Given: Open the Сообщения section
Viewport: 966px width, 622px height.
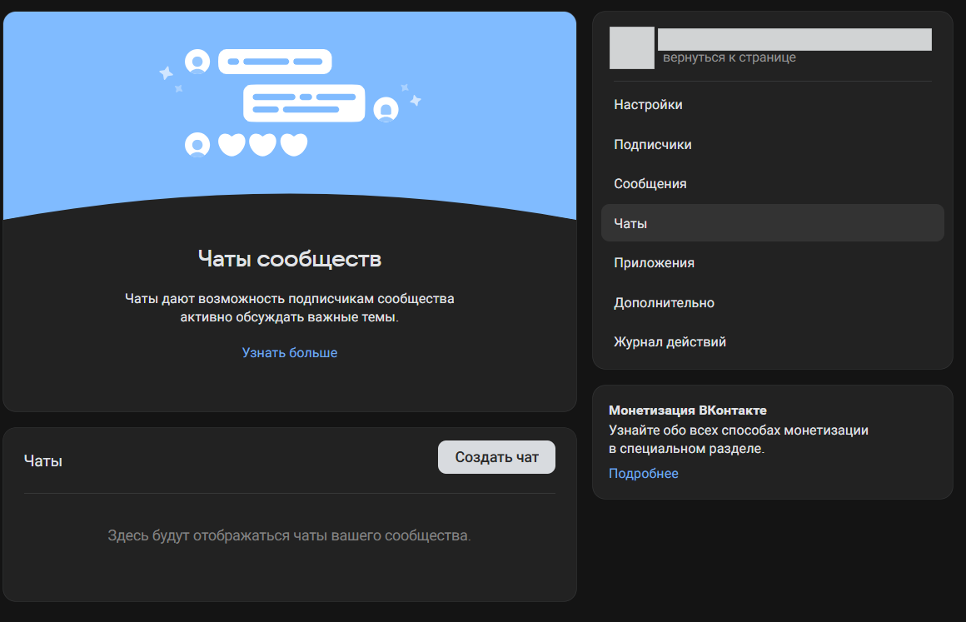Looking at the screenshot, I should click(650, 183).
